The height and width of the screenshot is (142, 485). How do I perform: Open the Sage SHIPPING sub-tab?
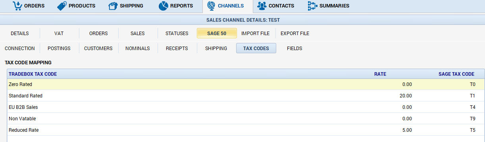216,49
